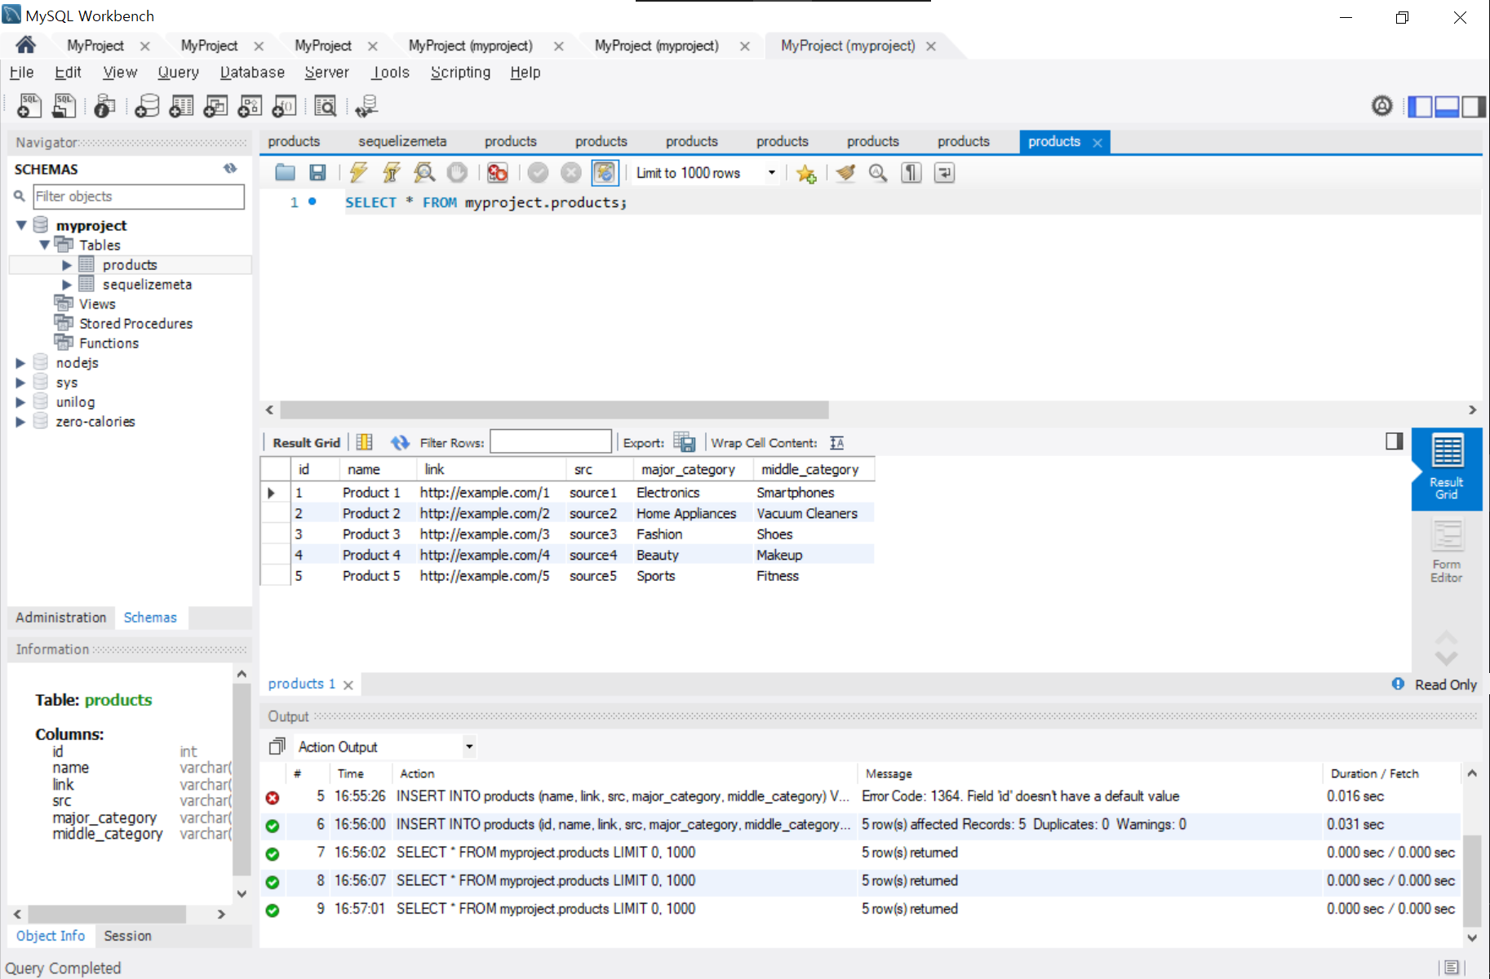Open the Database menu
Viewport: 1490px width, 979px height.
252,72
